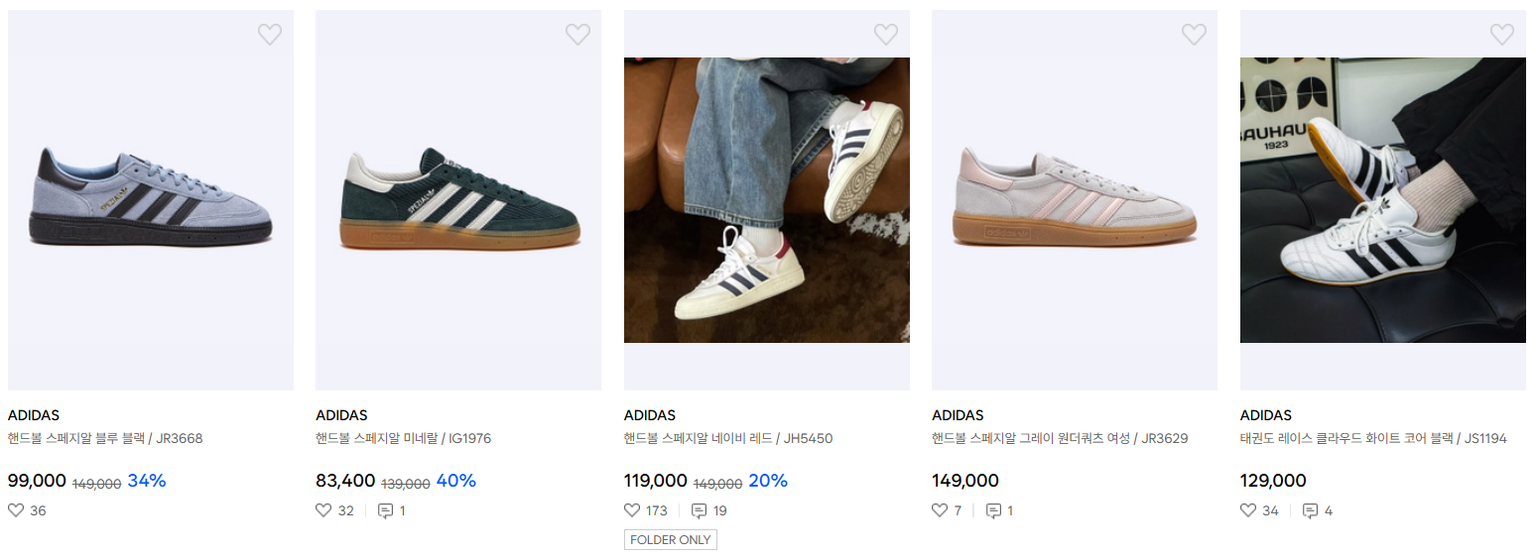Open the grey pink stripe sneaker thumbnail
The image size is (1536, 558).
coord(1075,200)
